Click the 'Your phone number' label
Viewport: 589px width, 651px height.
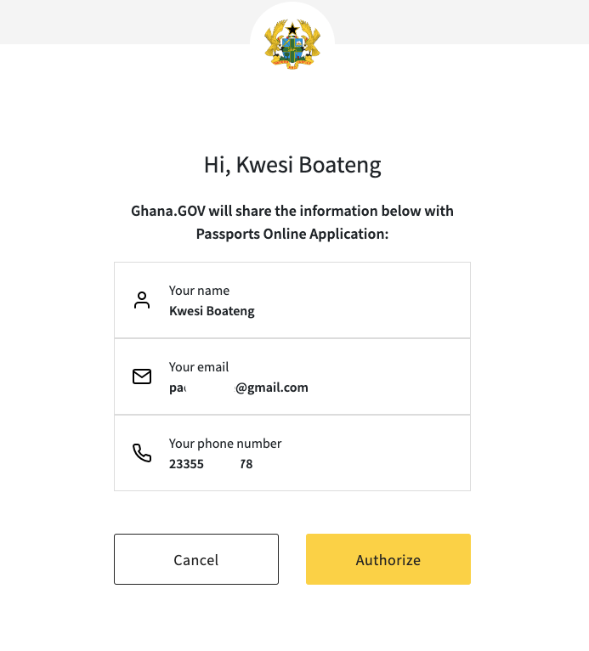point(225,444)
